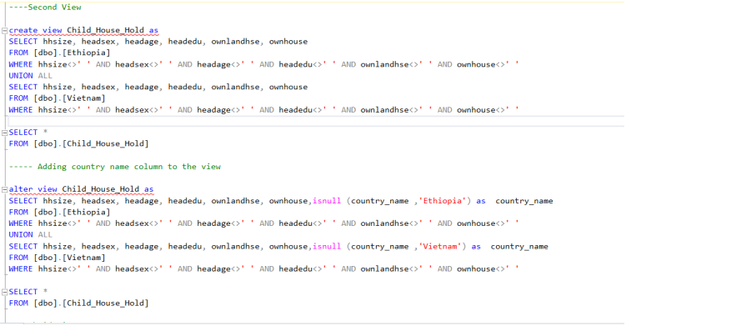Image resolution: width=736 pixels, height=326 pixels.
Task: Click the isnull function on the Vietnam line
Action: click(x=327, y=247)
